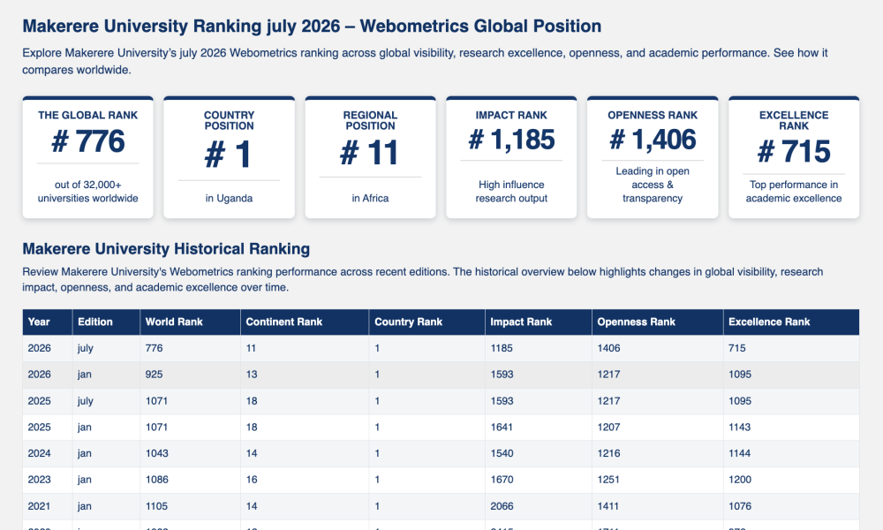Click the Global Rank #776 card
This screenshot has width=883, height=530.
click(87, 157)
